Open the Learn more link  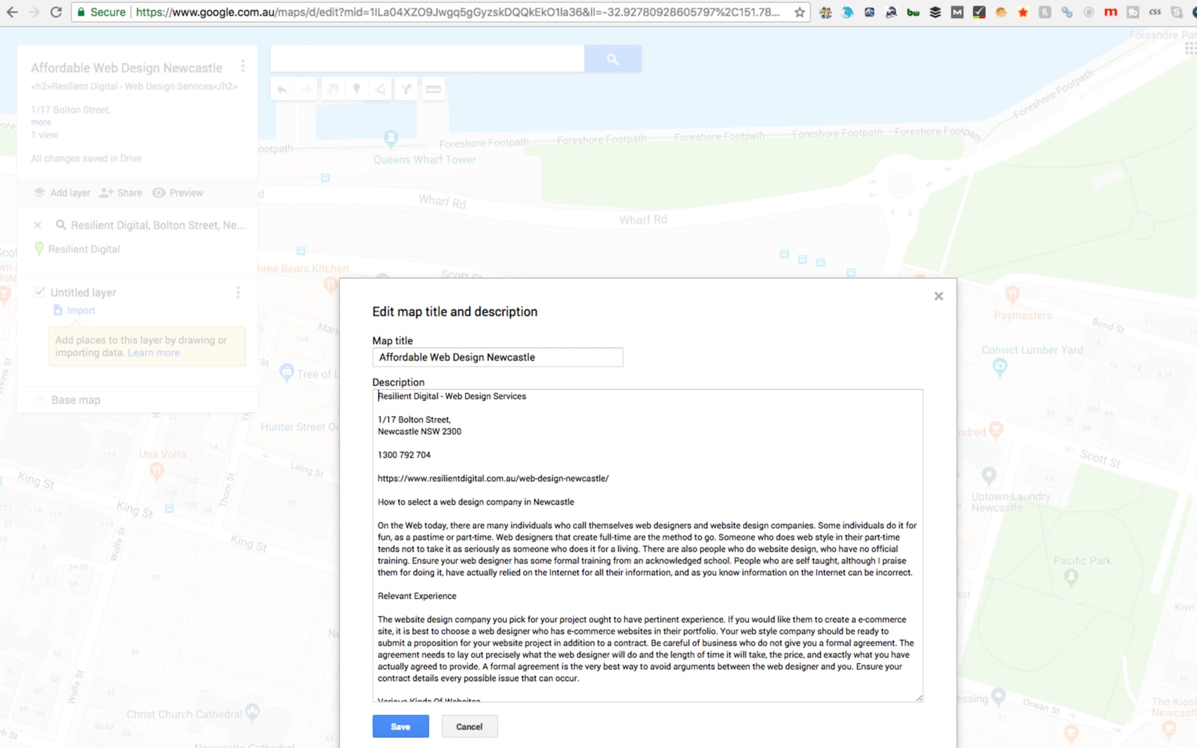[x=153, y=353]
